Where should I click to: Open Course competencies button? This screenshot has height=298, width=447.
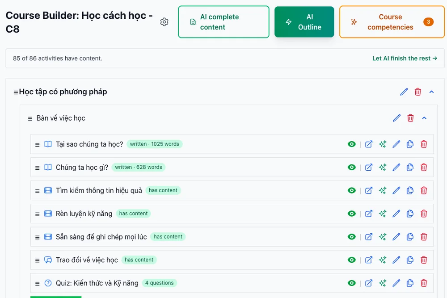[x=392, y=22]
